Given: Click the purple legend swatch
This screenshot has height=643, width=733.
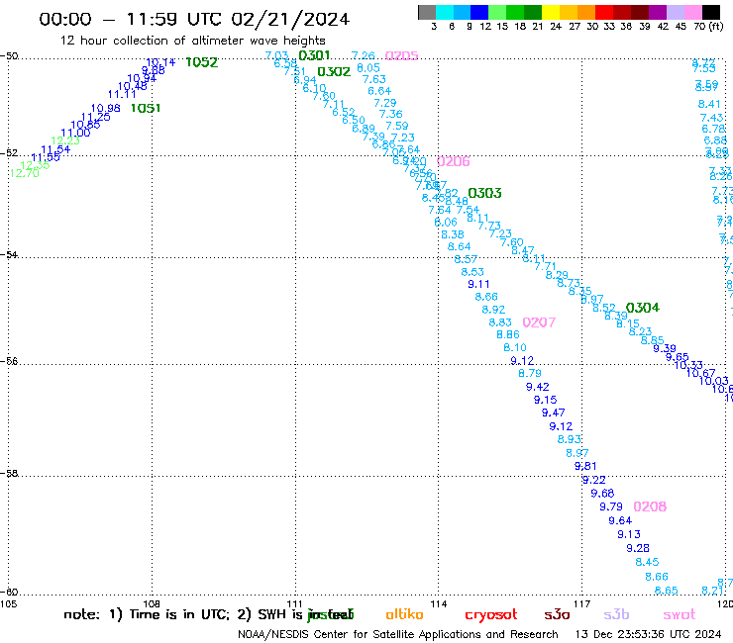Looking at the screenshot, I should coord(658,12).
